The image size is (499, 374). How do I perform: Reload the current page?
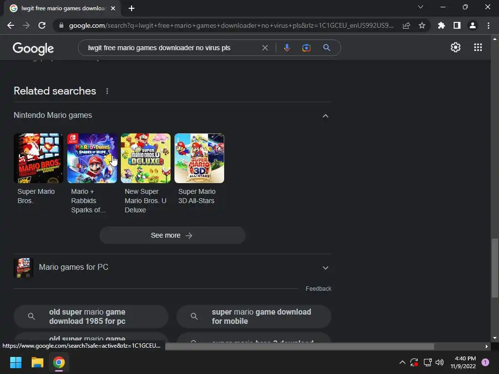coord(42,25)
